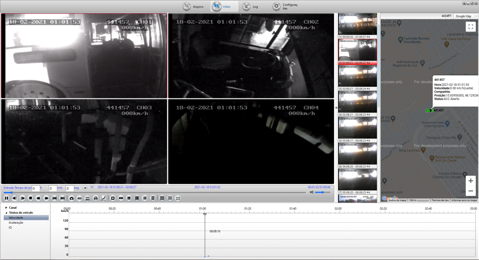Image resolution: width=479 pixels, height=260 pixels.
Task: Select Aceleração in the status tree
Action: click(x=16, y=223)
